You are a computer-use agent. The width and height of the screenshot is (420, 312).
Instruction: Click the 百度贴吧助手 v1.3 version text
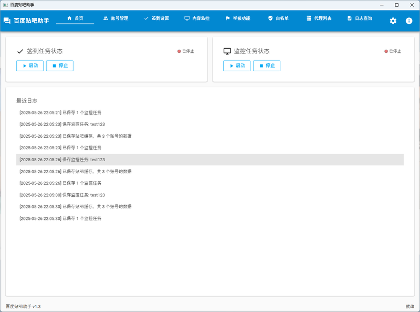click(x=23, y=306)
